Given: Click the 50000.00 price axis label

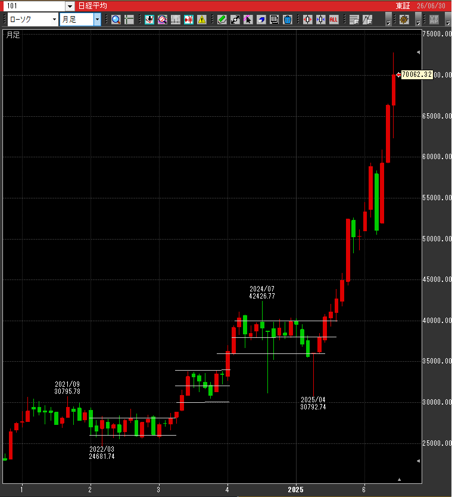Looking at the screenshot, I should pyautogui.click(x=437, y=239).
